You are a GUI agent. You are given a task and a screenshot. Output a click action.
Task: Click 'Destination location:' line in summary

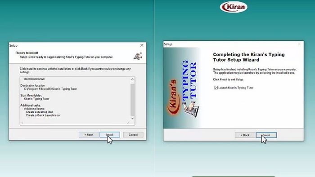coord(33,86)
